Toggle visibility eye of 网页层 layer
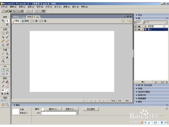 [x=139, y=26]
